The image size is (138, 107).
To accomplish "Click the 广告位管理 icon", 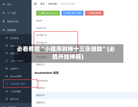I will pos(7,91).
